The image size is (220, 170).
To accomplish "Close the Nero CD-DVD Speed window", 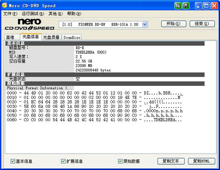I will click(214, 6).
